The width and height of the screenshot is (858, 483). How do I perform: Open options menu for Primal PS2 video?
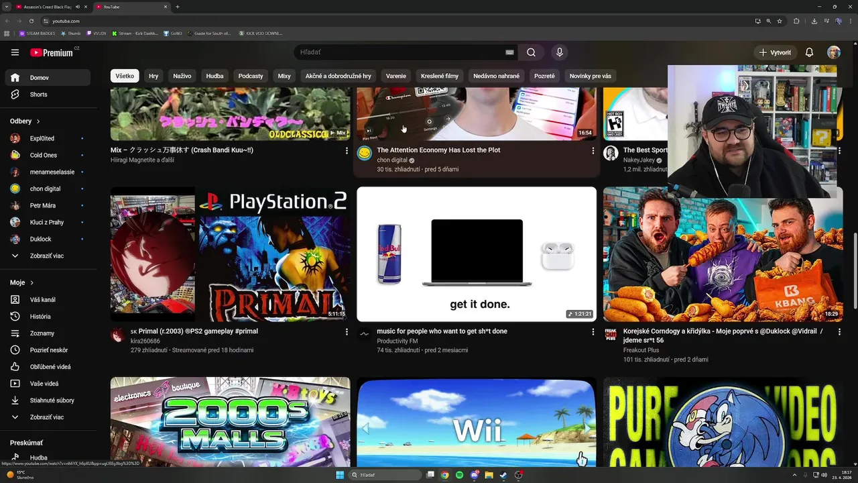347,331
